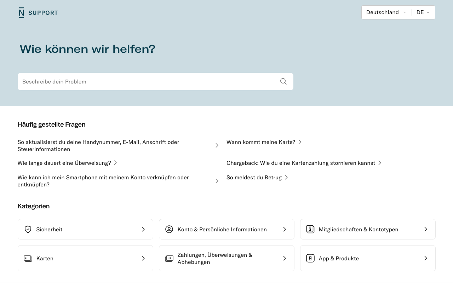Viewport: 453px width, 283px height.
Task: Click the Häufig gestellte Fragen heading
Action: click(51, 125)
